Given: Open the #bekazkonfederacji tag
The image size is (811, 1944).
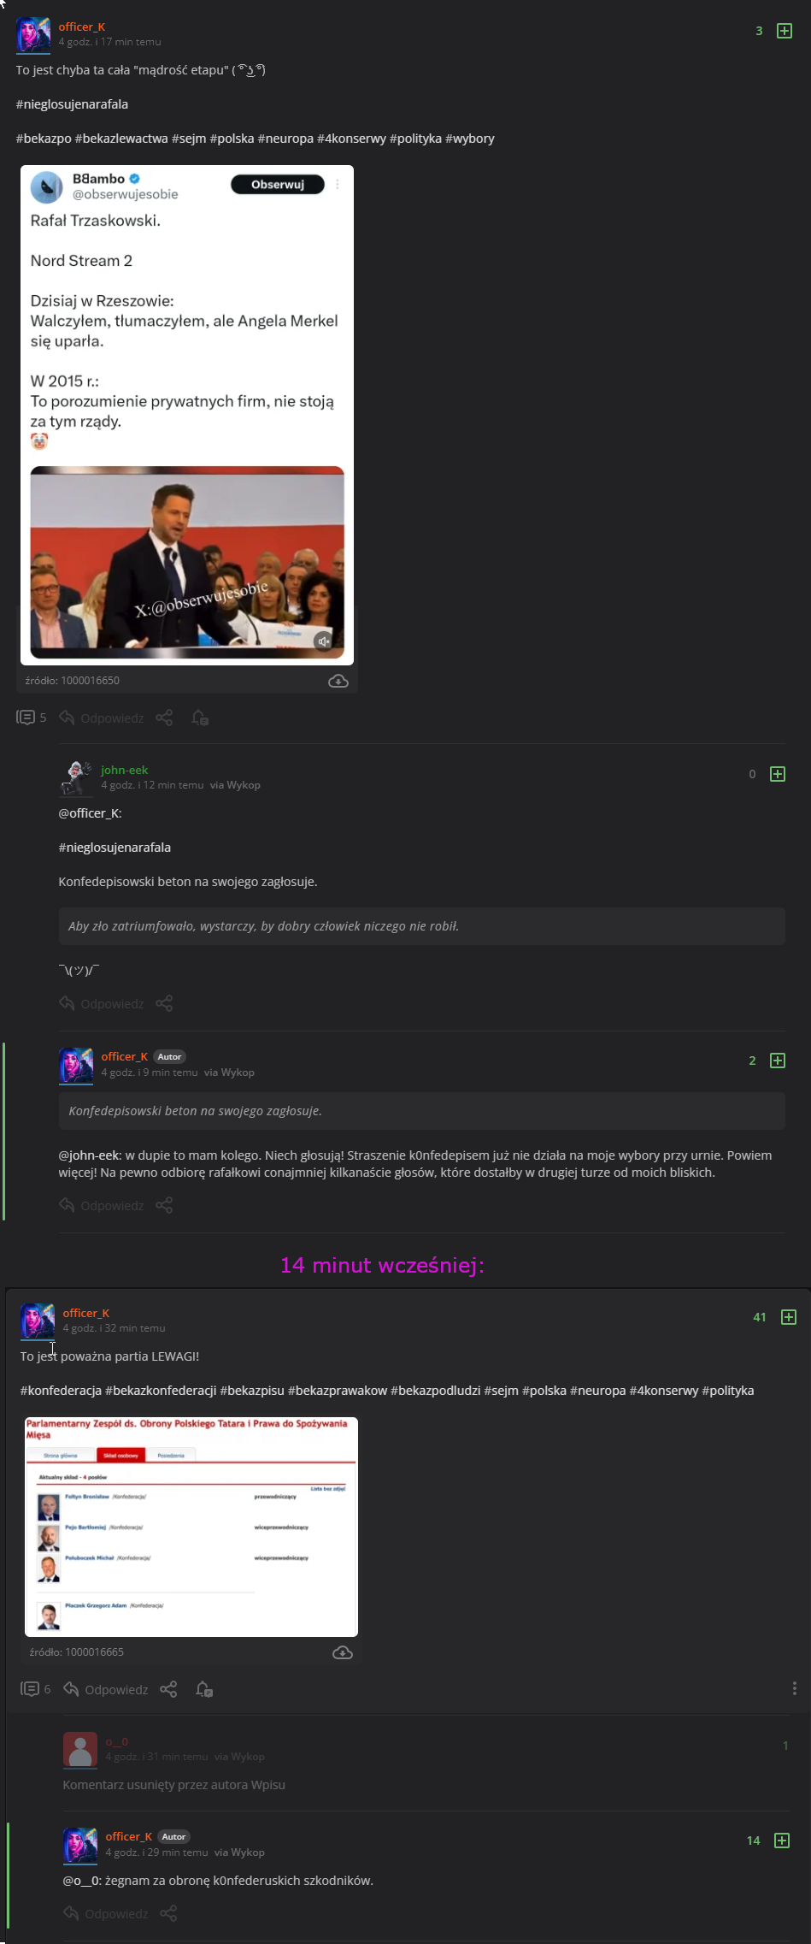Looking at the screenshot, I should coord(161,1391).
